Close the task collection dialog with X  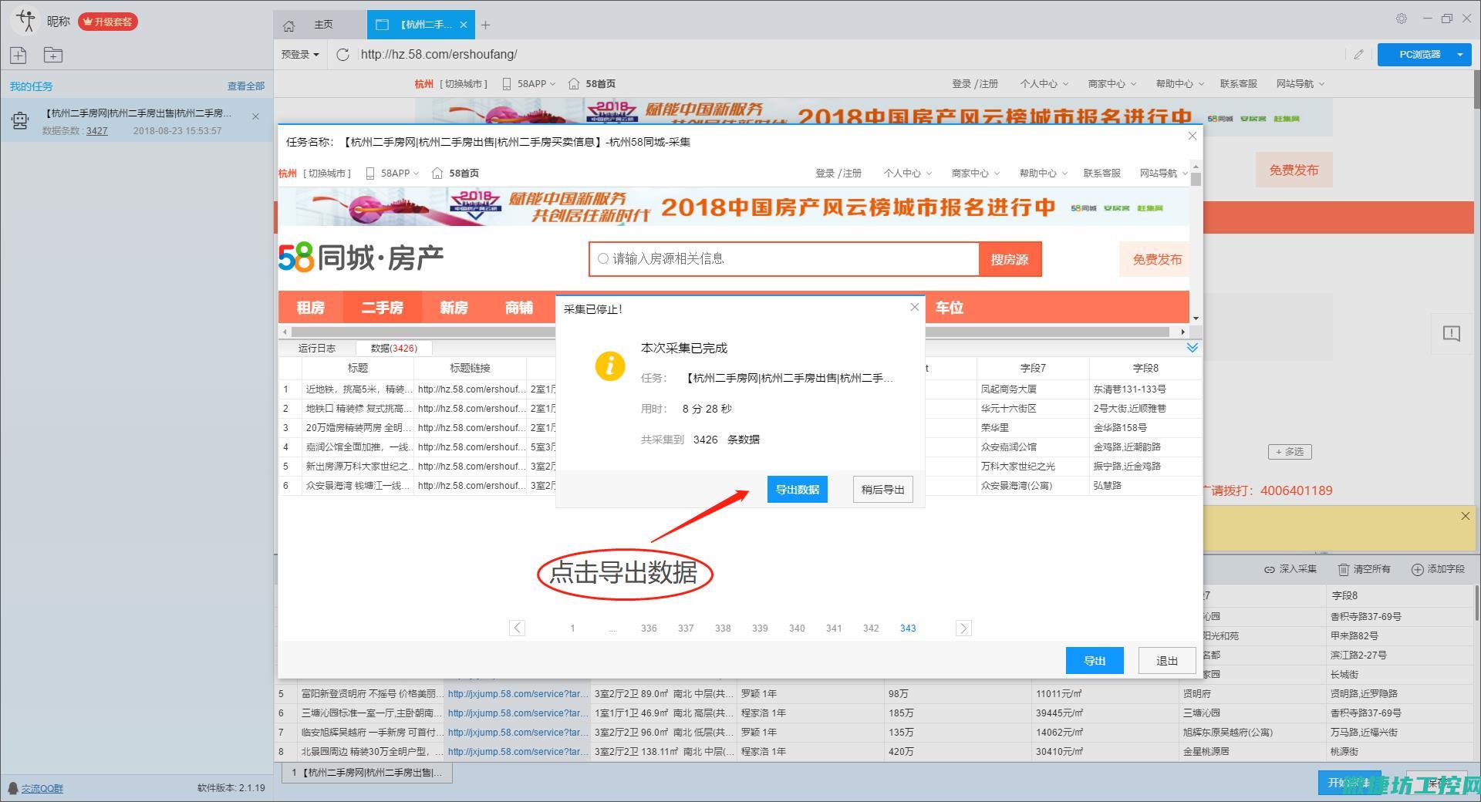pos(1192,136)
